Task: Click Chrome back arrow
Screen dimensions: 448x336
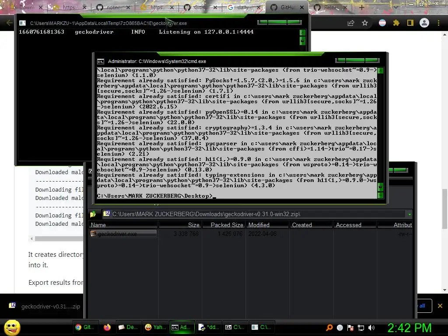Action: click(x=9, y=23)
